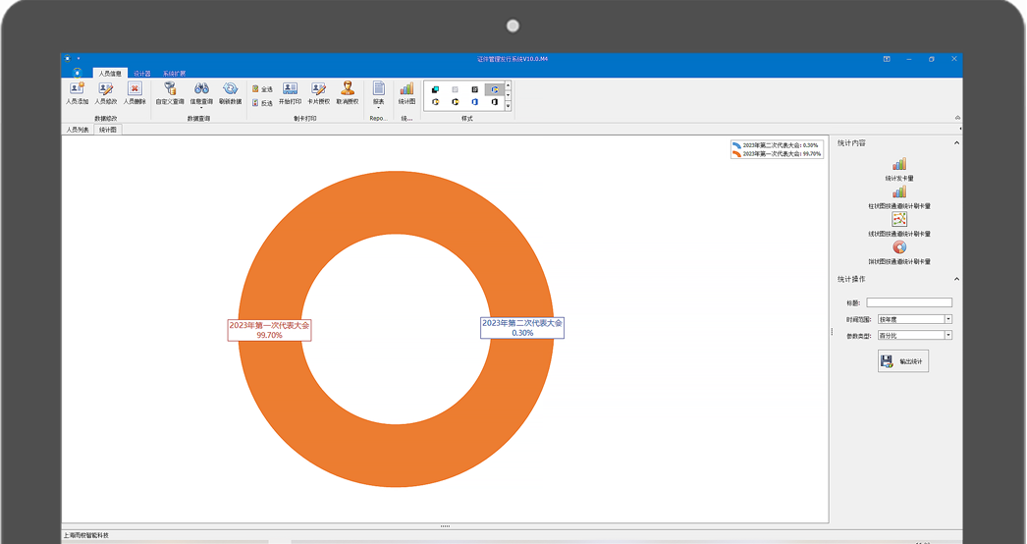Click the 线状图按通道统计刷卡量 line chart icon
Screen dimensions: 1027x544
pos(899,219)
